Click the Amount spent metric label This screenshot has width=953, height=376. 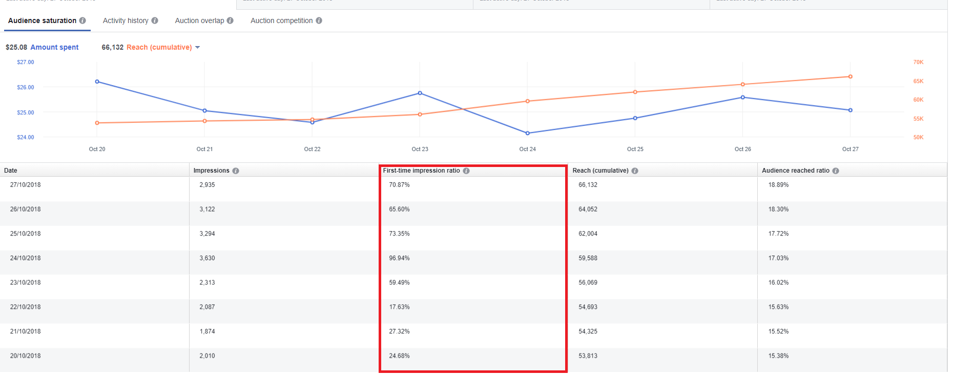coord(54,47)
